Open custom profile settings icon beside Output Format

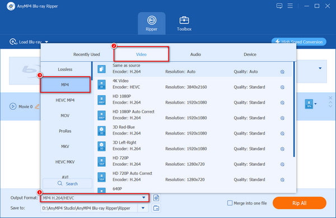click(156, 198)
